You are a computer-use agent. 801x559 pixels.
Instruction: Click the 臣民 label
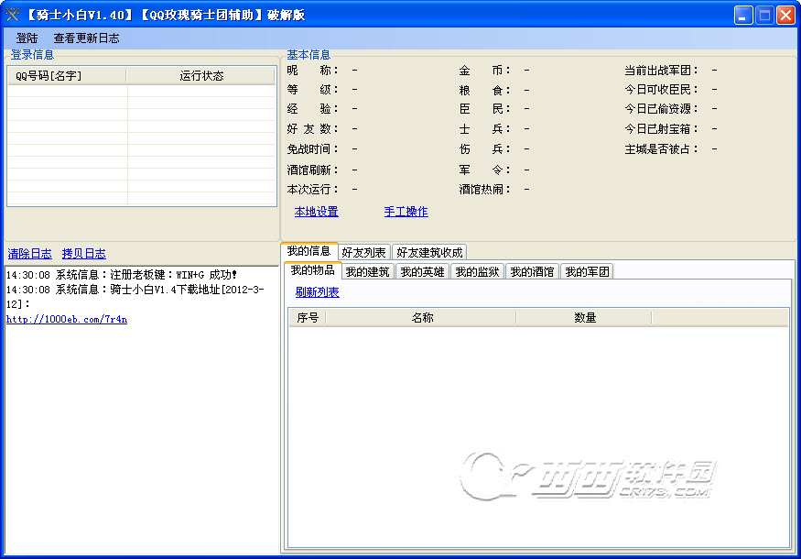pyautogui.click(x=484, y=109)
